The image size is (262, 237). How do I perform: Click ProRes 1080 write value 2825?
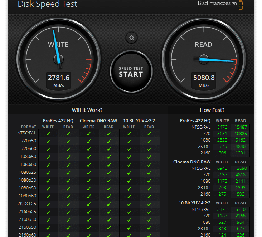[x=222, y=140]
